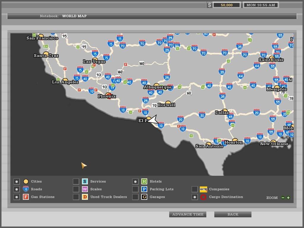
Task: Click the dollar sign money icon
Action: 210,5
